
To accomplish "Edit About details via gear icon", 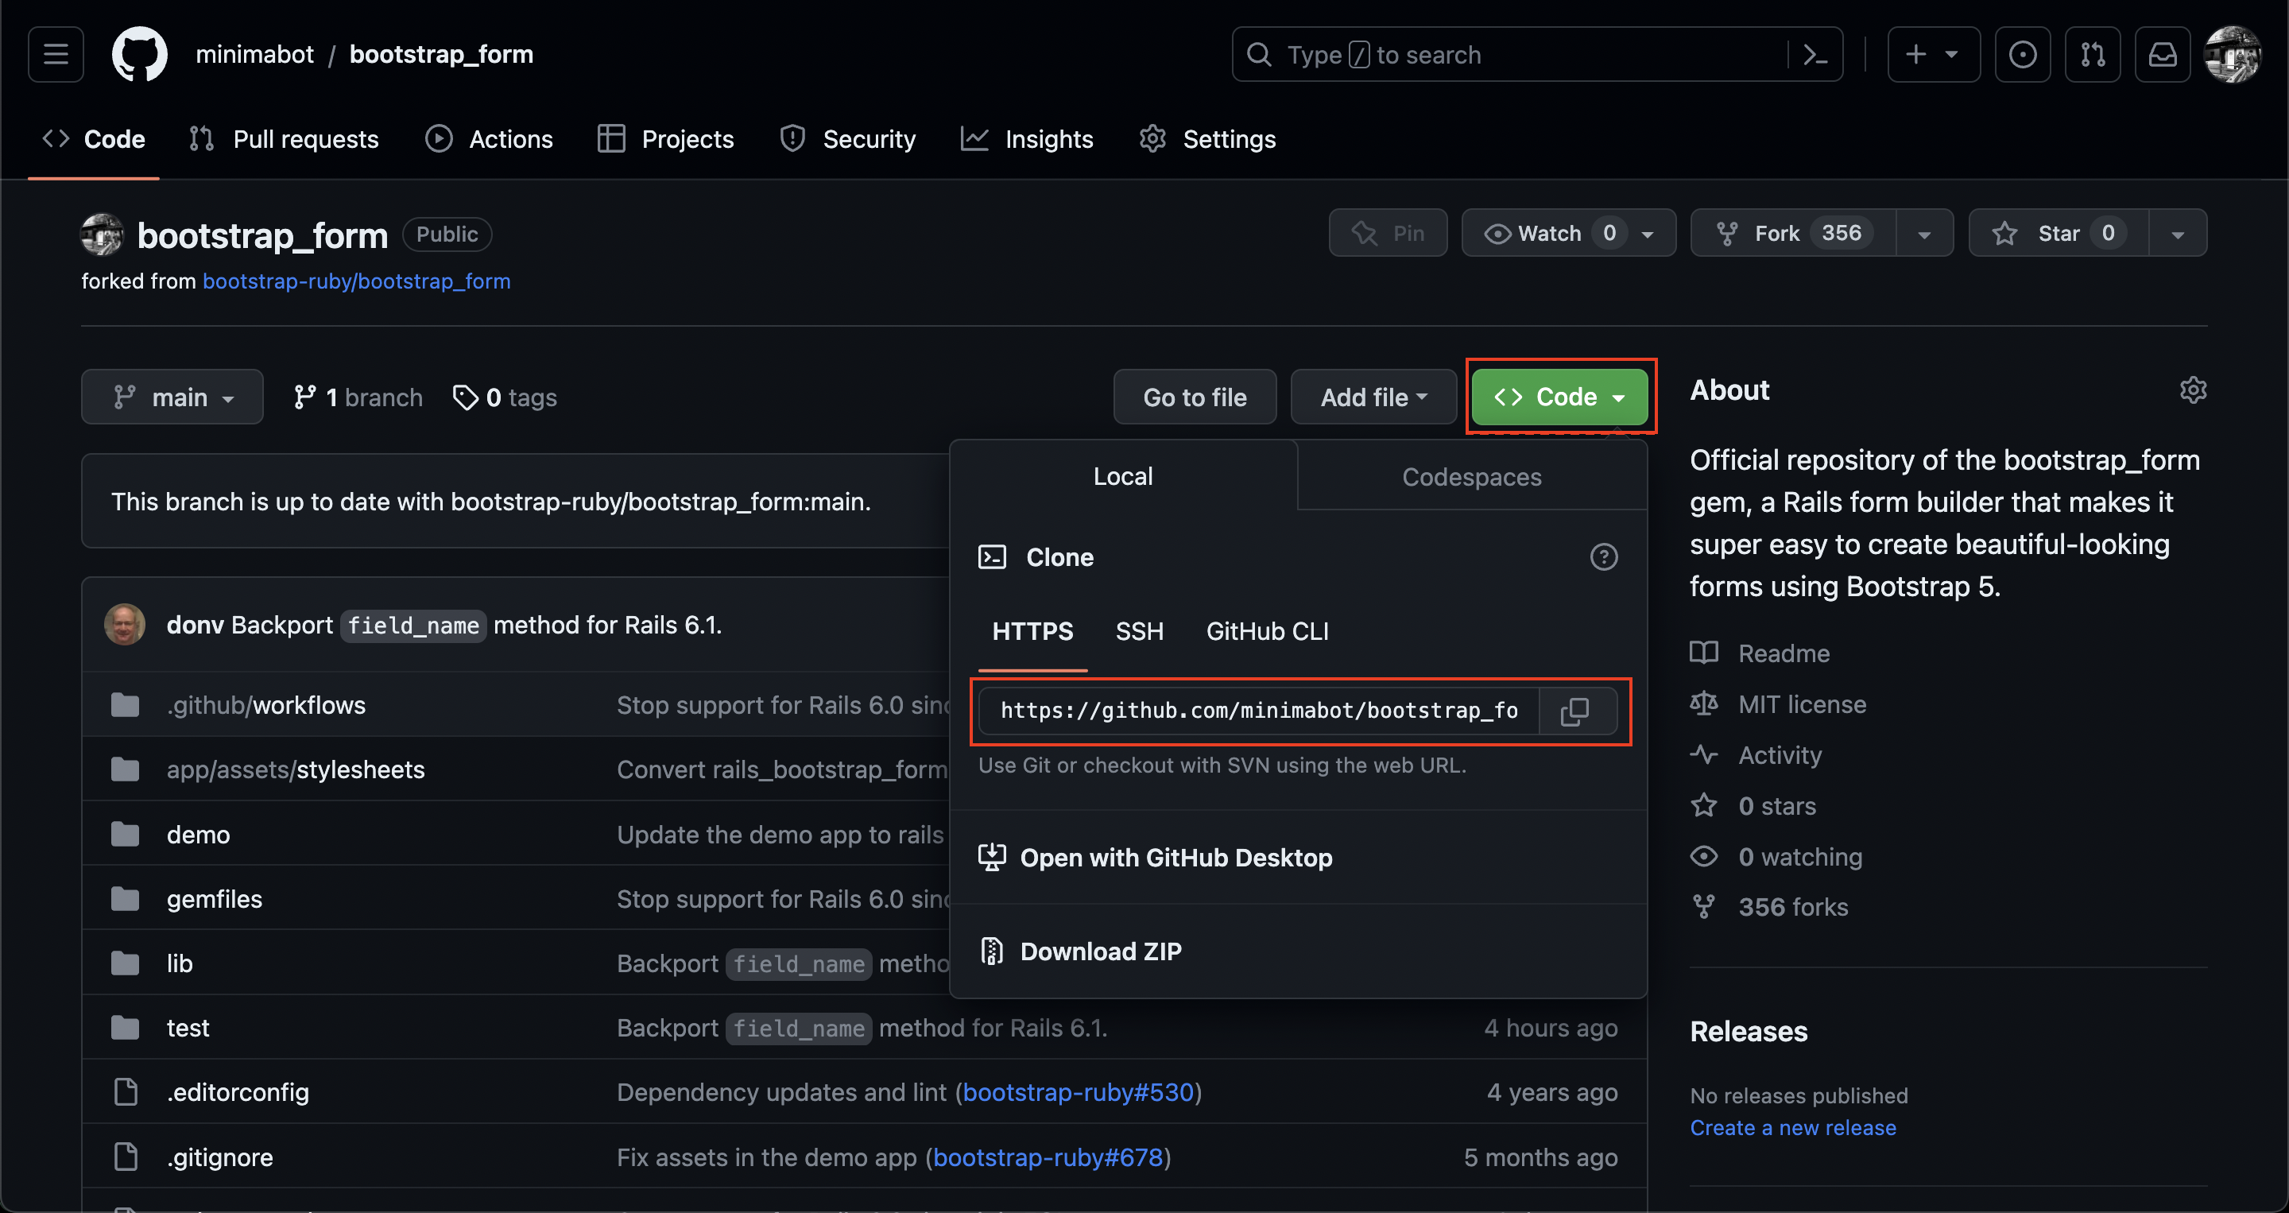I will click(x=2192, y=390).
